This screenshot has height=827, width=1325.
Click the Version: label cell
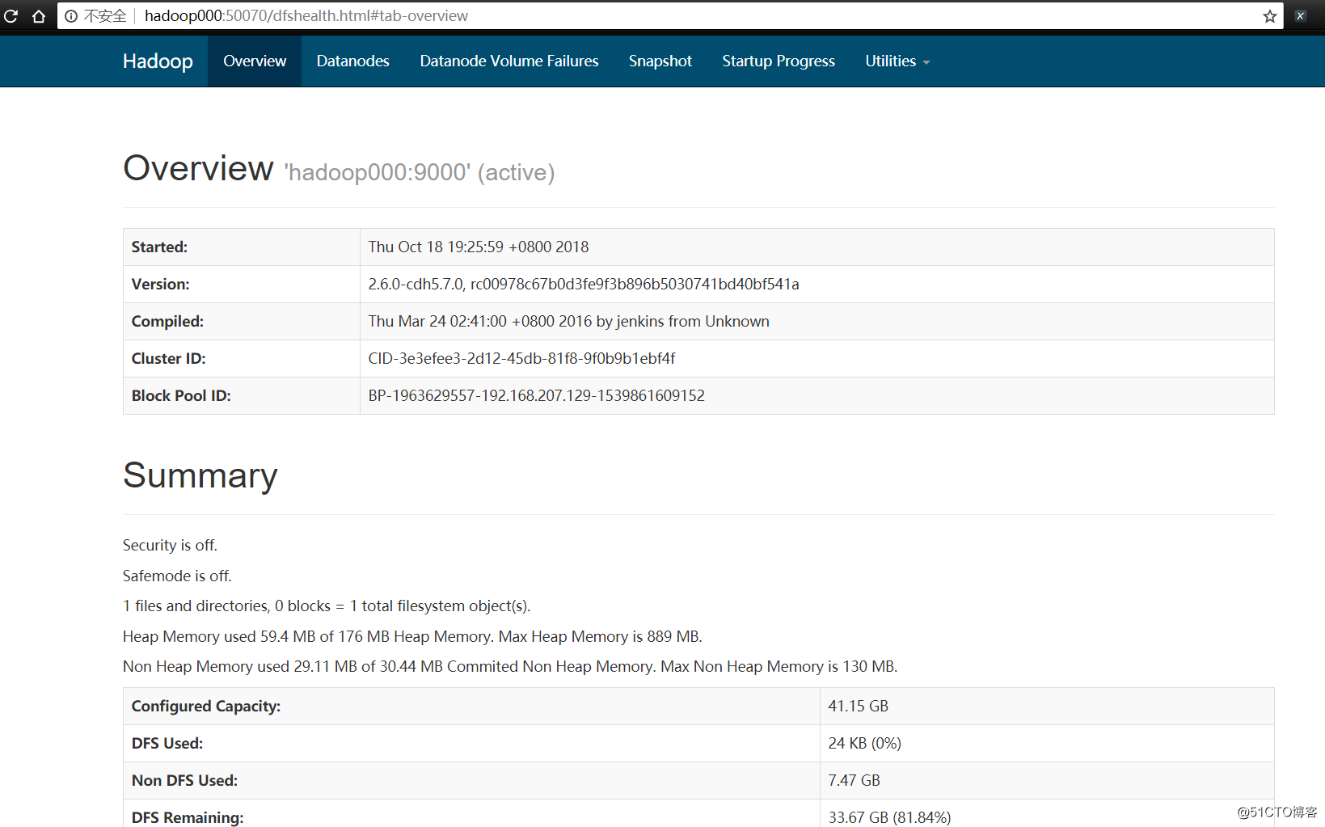coord(241,285)
